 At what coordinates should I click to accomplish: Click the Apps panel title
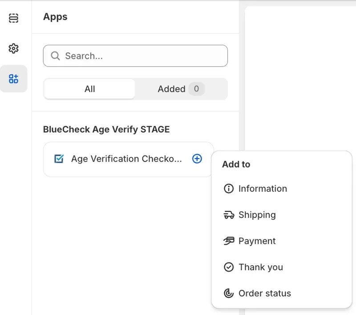[55, 17]
